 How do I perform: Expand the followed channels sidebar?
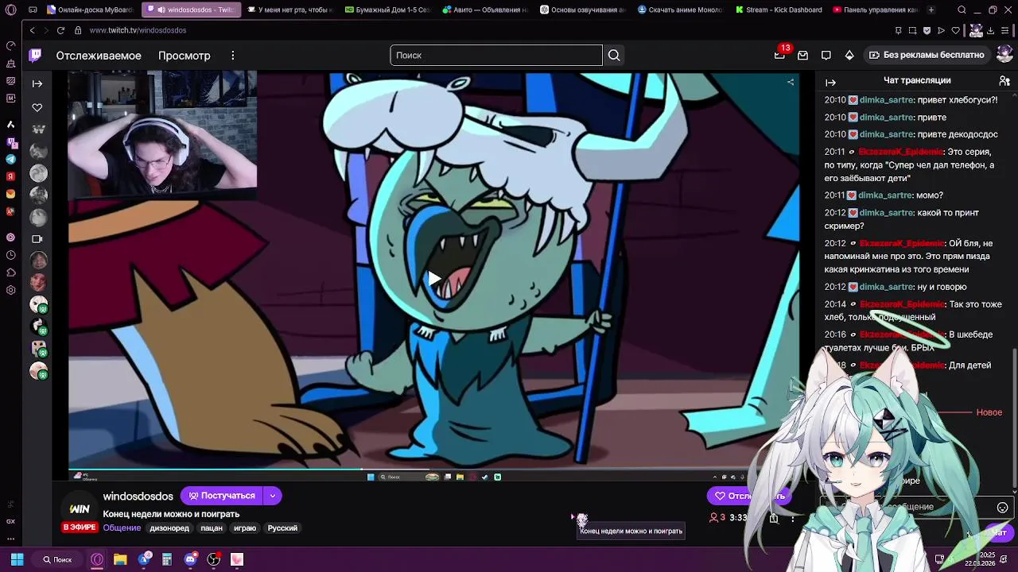coord(37,83)
